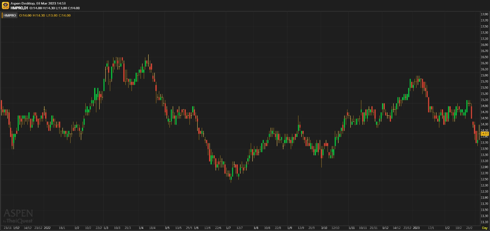
Task: Select the 2022 year marker on time axis
Action: pos(47,228)
